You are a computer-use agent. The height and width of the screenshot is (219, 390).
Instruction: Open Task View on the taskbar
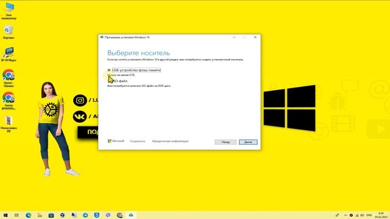click(x=16, y=215)
